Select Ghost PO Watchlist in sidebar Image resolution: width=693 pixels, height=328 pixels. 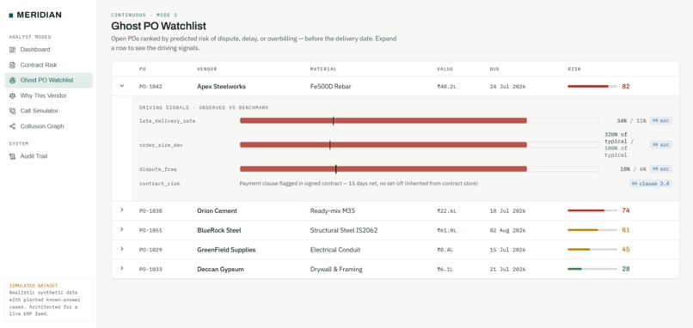point(49,81)
